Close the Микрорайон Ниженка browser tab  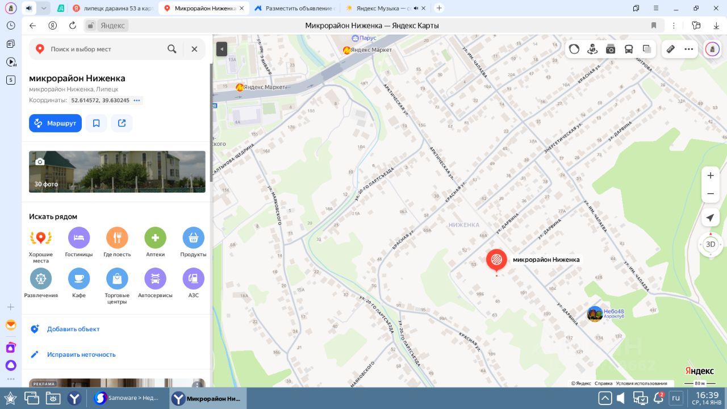pos(241,9)
